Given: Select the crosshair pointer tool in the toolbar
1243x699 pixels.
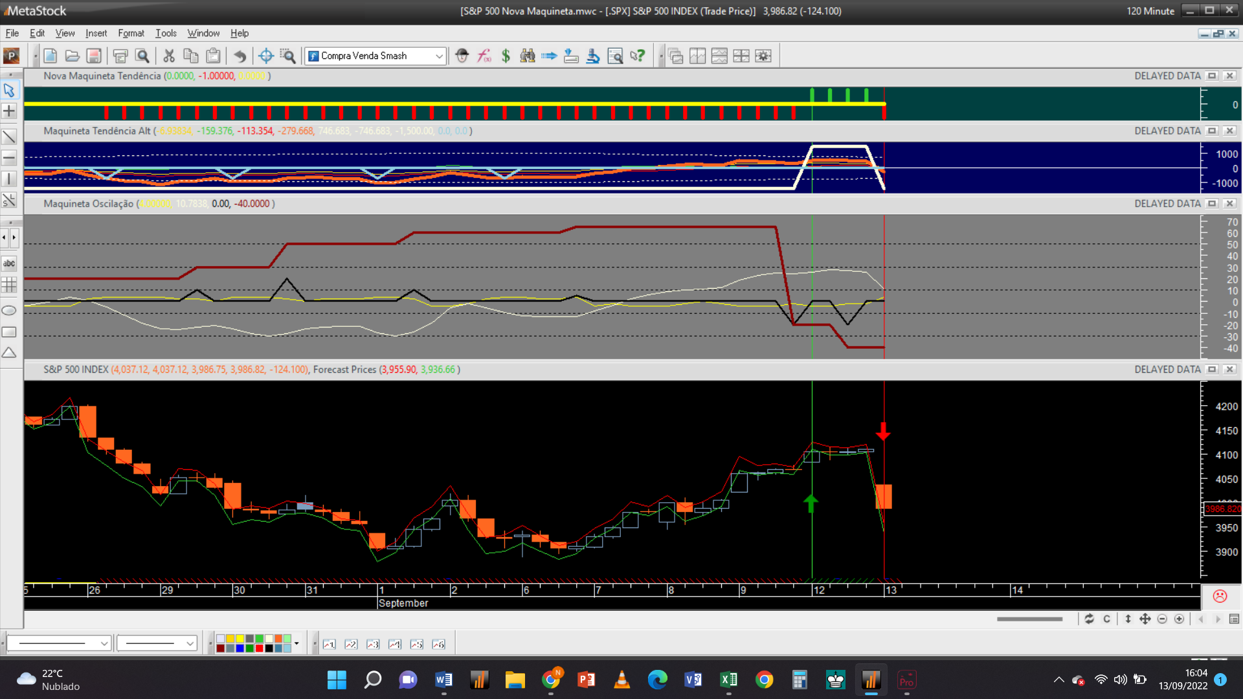Looking at the screenshot, I should tap(265, 56).
